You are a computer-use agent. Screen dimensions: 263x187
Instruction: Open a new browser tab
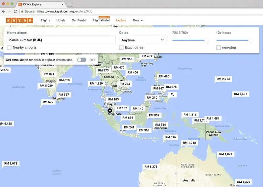click(70, 5)
